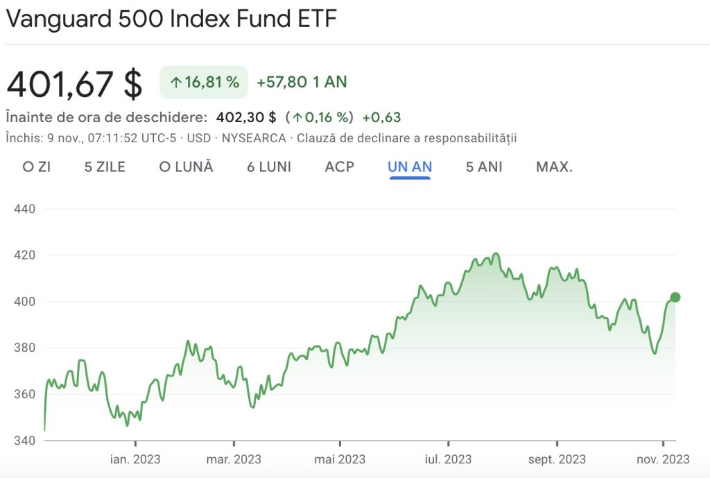The height and width of the screenshot is (478, 710).
Task: Open Clauză de declinare a responsabilității link
Action: (407, 138)
